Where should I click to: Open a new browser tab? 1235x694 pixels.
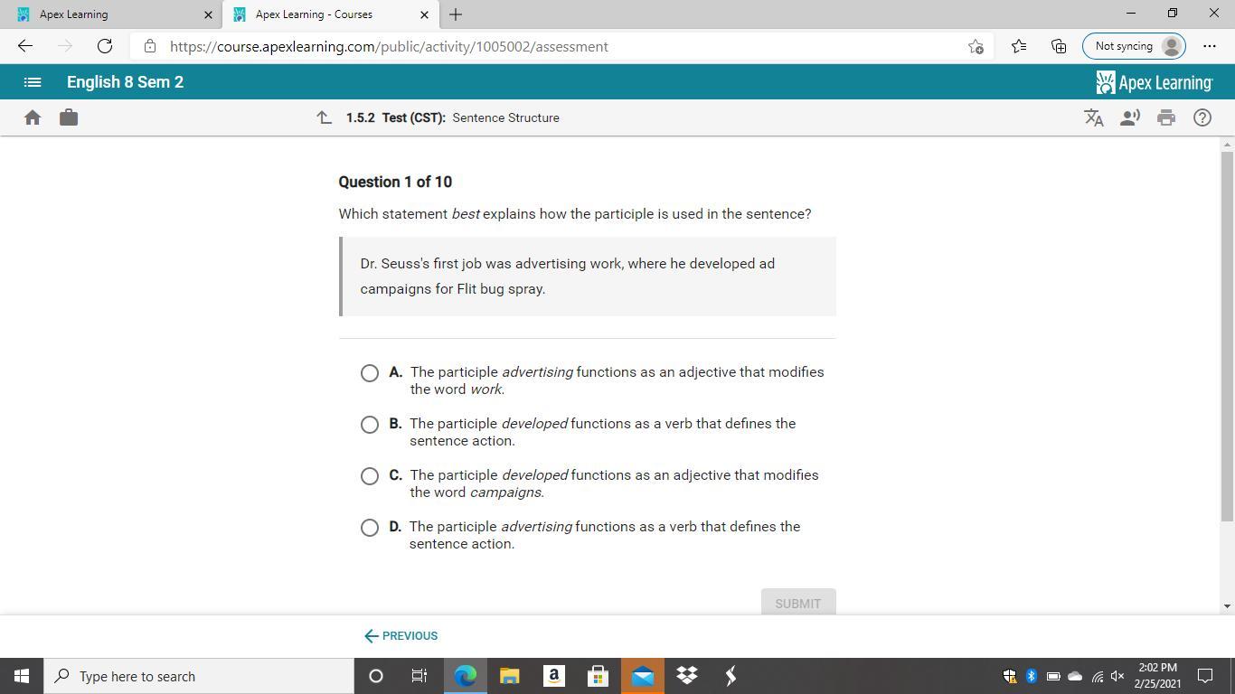456,14
